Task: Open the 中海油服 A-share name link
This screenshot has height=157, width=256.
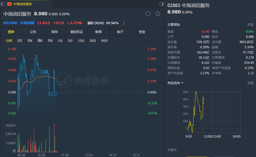Action: [x=27, y=23]
